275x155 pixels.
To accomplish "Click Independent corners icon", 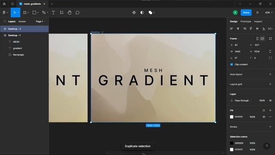I will pos(270,58).
